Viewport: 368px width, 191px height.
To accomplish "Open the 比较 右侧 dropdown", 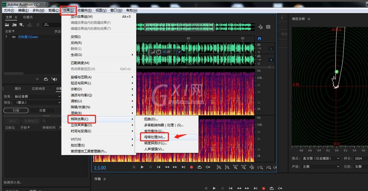I will click(361, 166).
